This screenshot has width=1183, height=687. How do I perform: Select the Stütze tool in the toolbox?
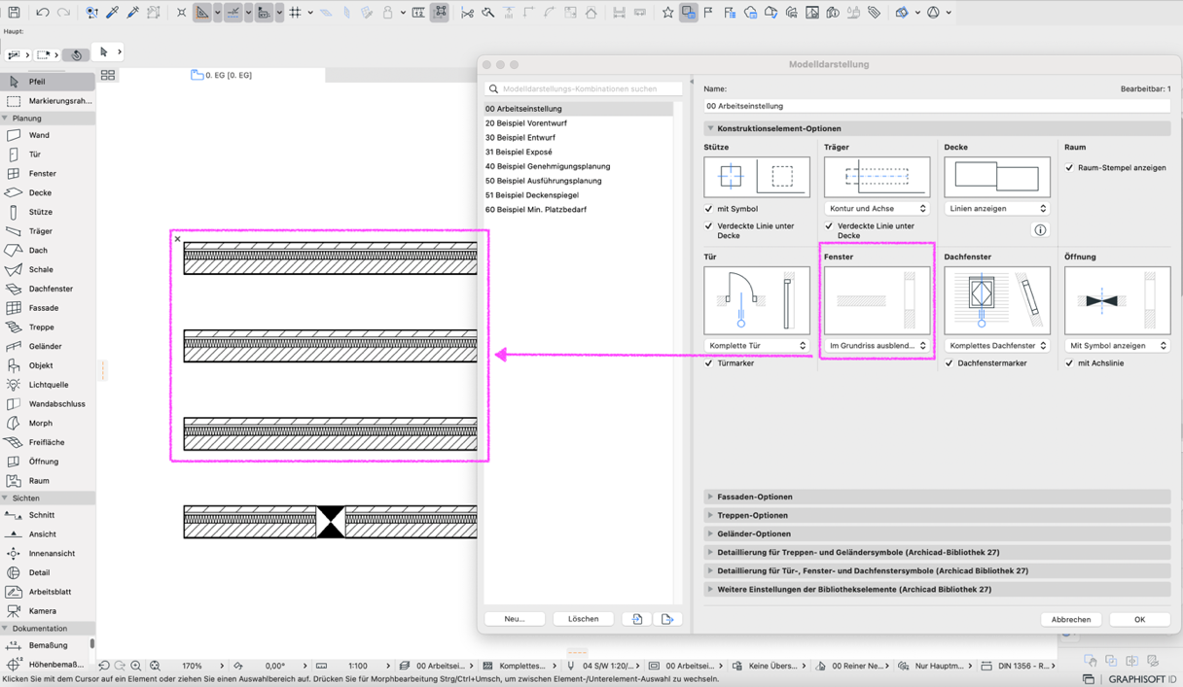(48, 212)
